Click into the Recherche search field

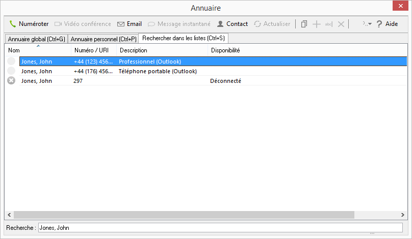(x=220, y=228)
